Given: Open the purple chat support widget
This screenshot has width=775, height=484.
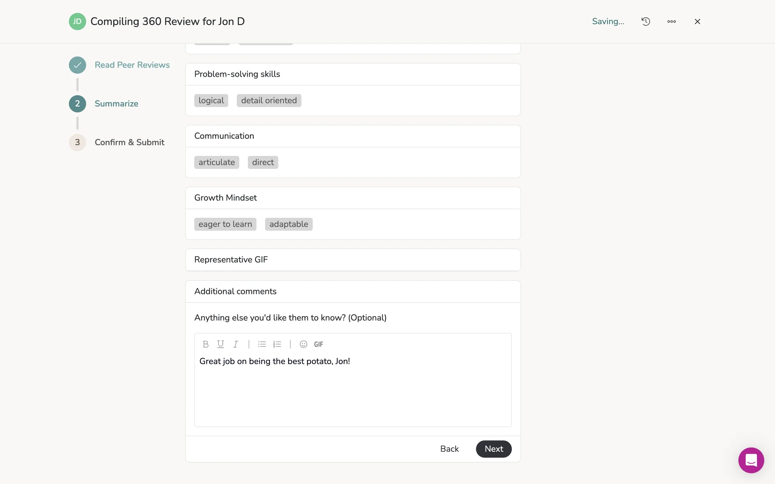Looking at the screenshot, I should click(x=751, y=460).
